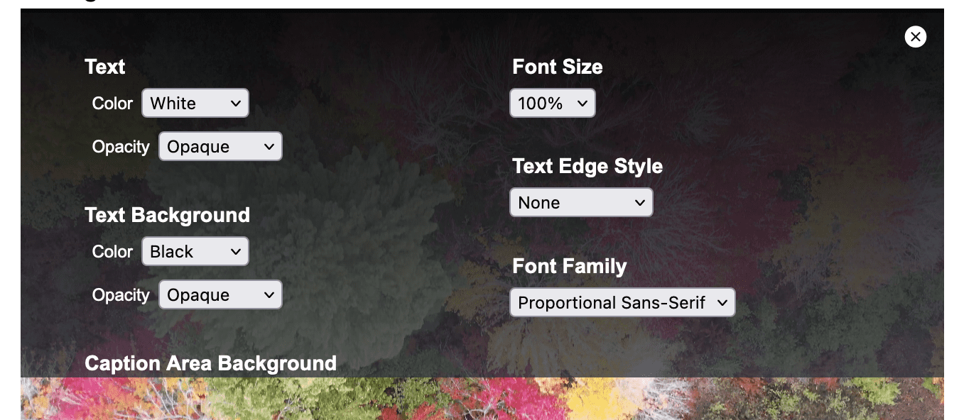Click the colorful video strip below the settings

[x=482, y=399]
